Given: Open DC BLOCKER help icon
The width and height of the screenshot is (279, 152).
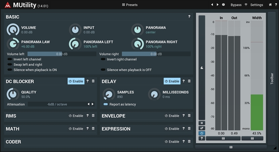Looking at the screenshot, I should 88,81.
